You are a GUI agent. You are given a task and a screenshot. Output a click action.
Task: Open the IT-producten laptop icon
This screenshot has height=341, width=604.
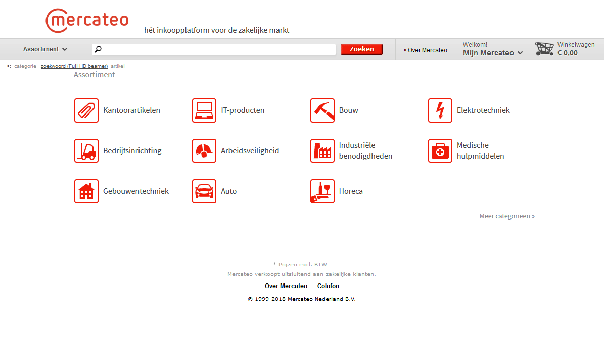coord(204,110)
